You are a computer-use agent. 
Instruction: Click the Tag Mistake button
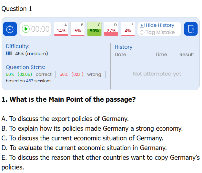coord(160,32)
